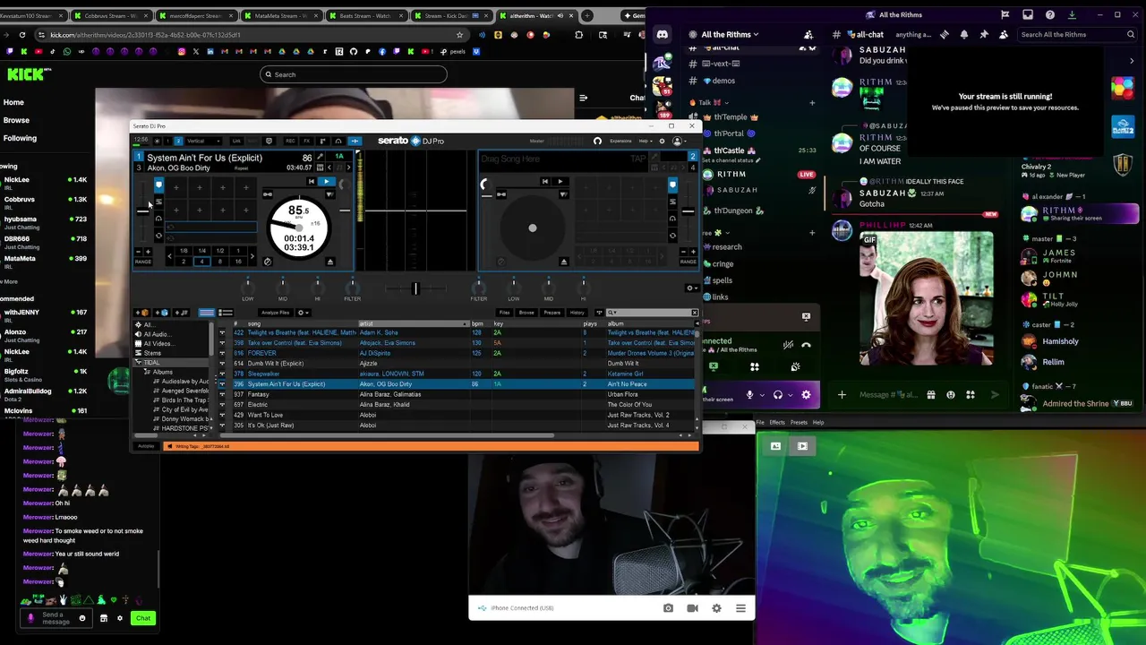The image size is (1146, 645).
Task: Click the Kick search box
Action: point(354,74)
